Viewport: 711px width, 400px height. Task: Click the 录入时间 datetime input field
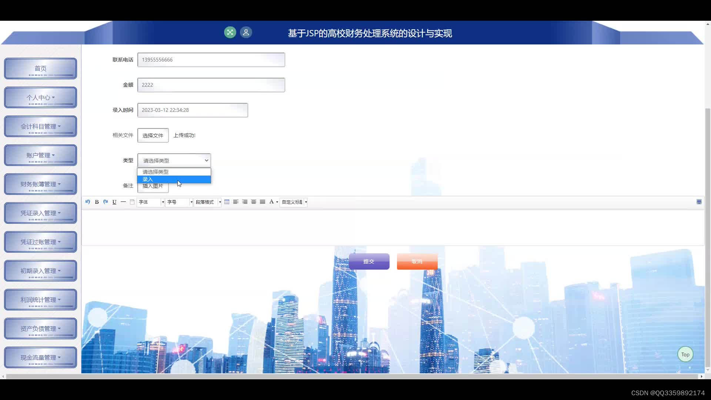tap(193, 110)
